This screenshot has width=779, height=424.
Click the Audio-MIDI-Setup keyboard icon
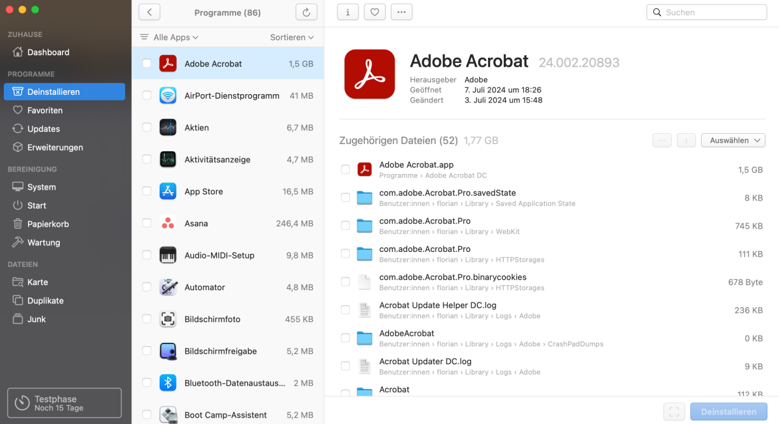[168, 255]
